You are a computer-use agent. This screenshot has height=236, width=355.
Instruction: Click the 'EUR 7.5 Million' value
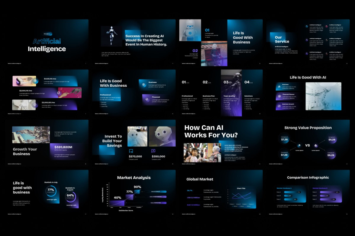193,205
